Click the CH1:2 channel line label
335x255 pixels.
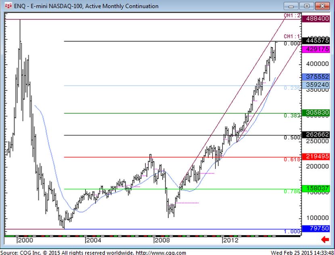point(292,15)
